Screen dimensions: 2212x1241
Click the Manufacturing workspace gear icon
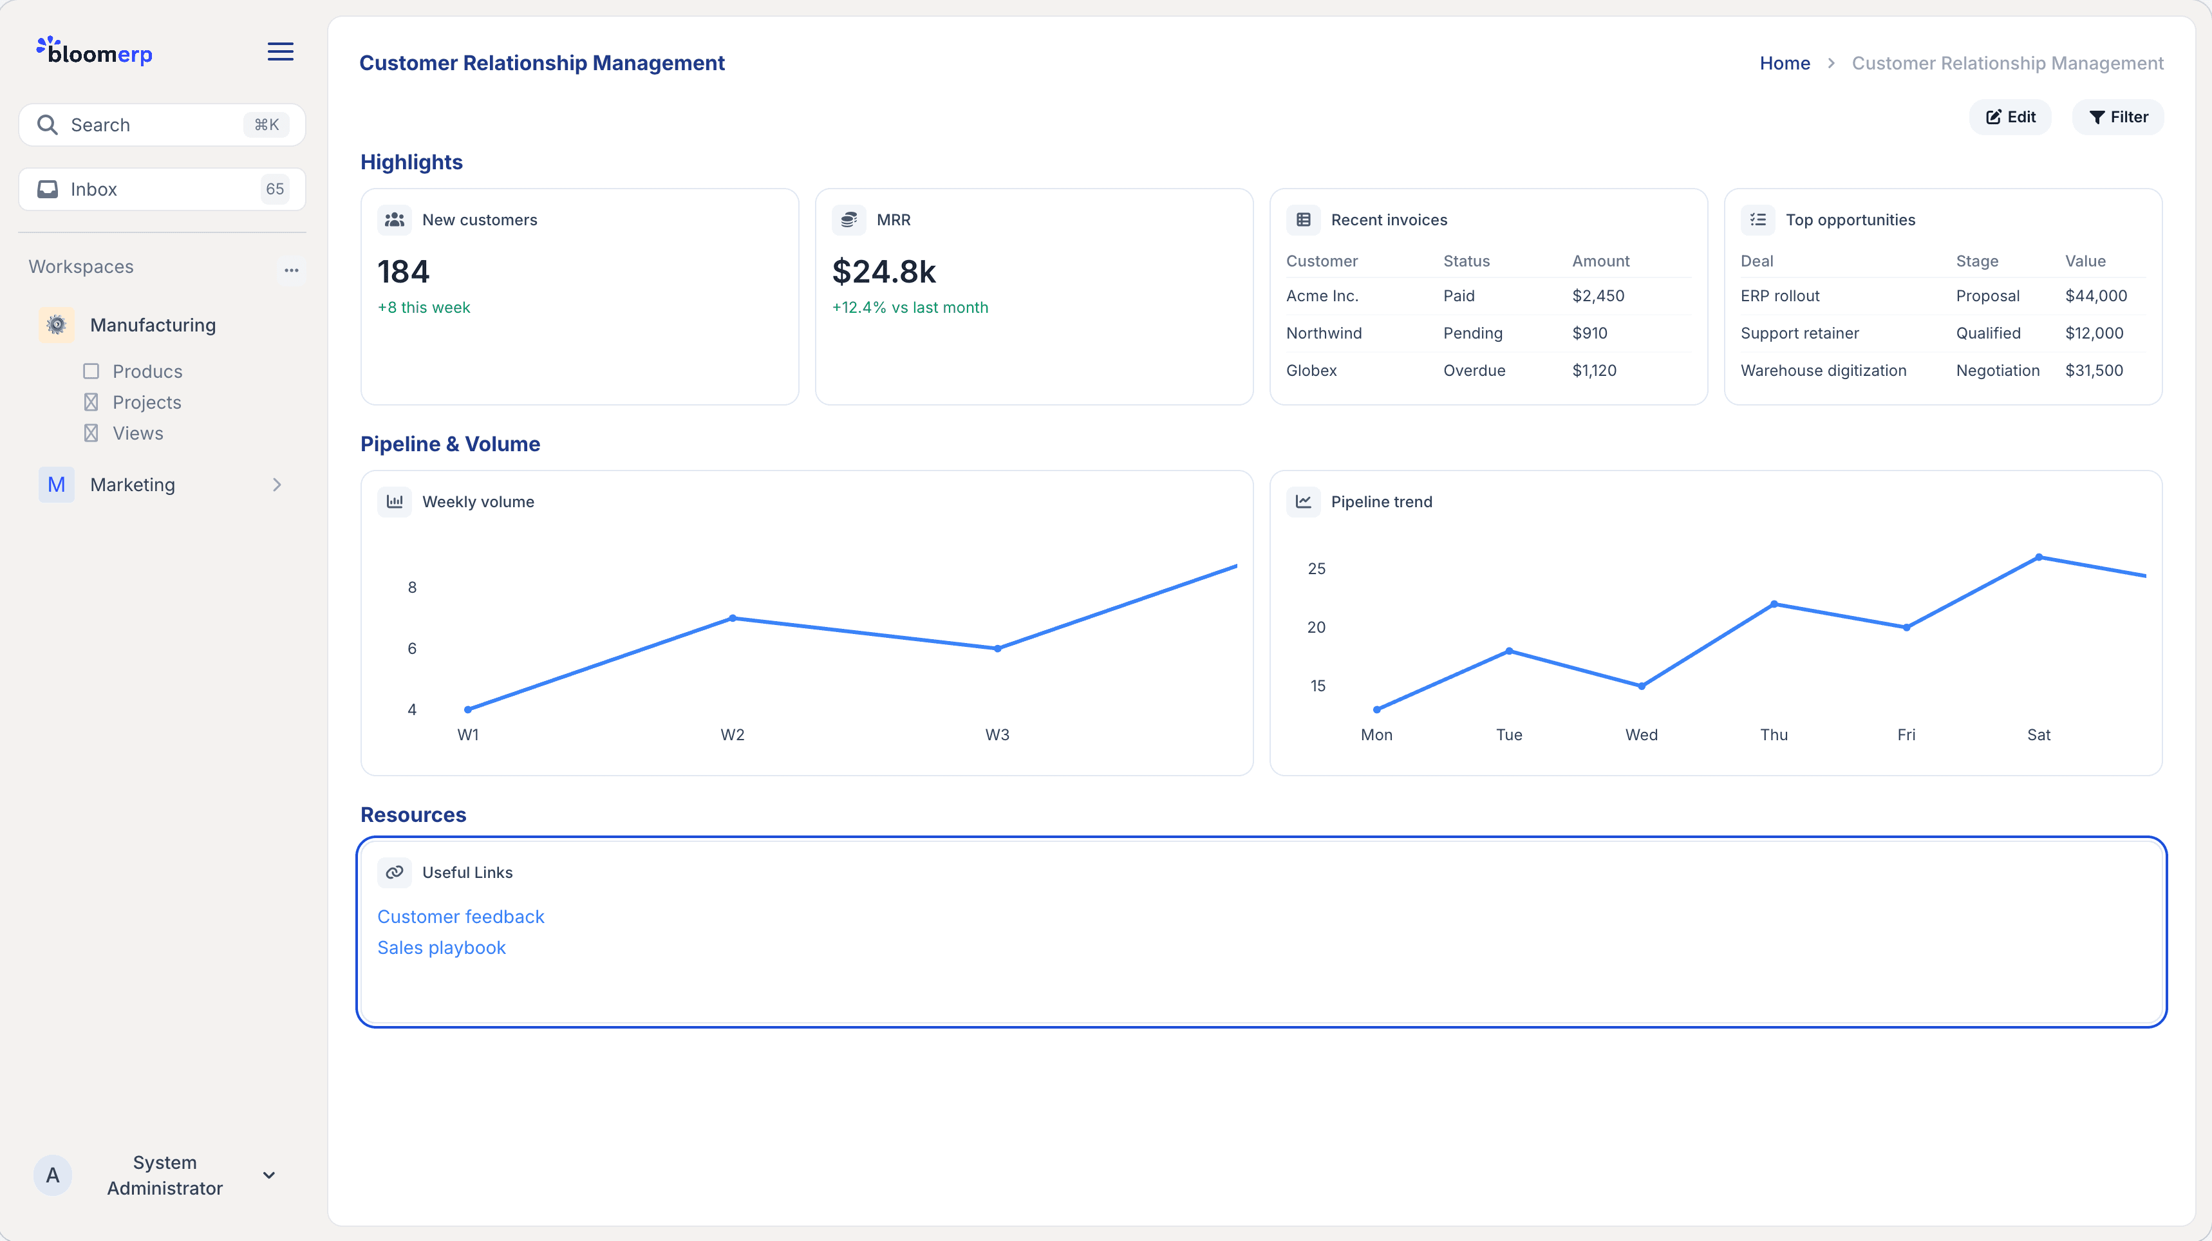pos(57,324)
